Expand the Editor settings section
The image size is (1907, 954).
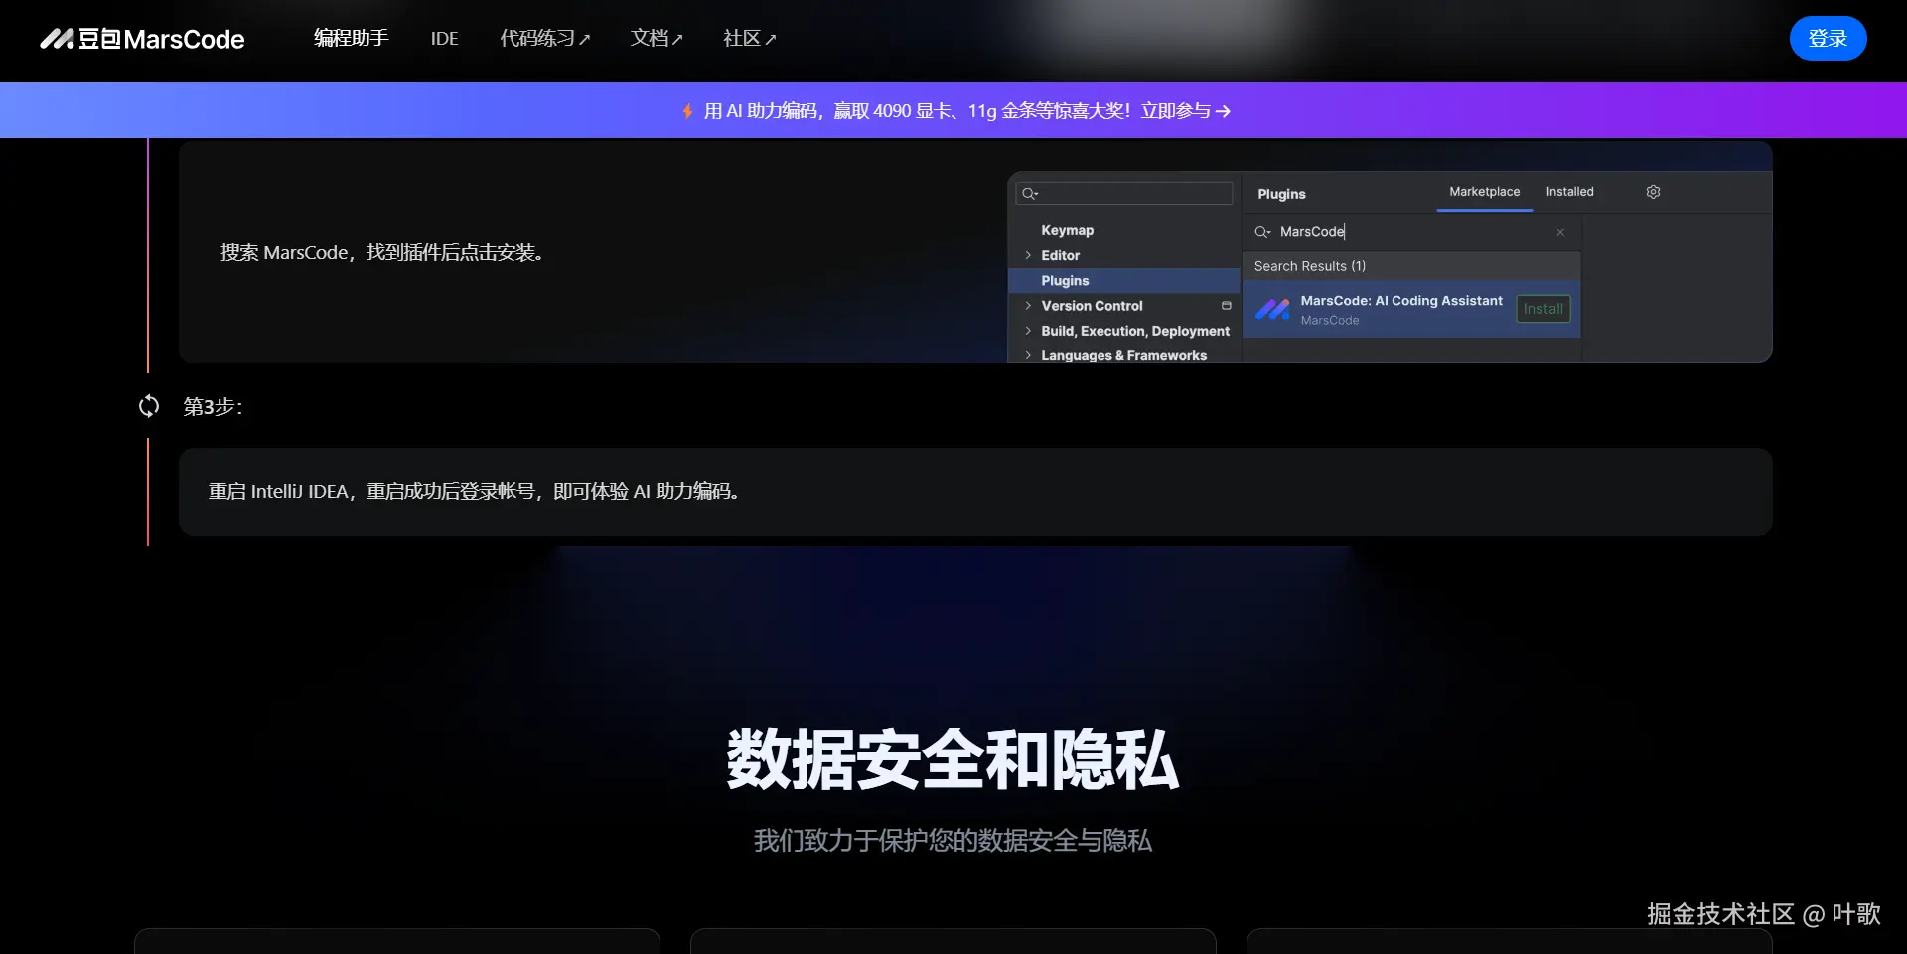[x=1029, y=255]
